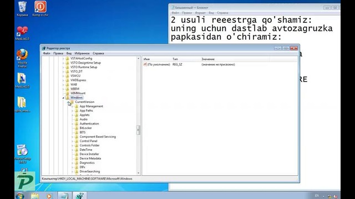Open the Избранное menu
This screenshot has height=199, width=355.
pyautogui.click(x=82, y=54)
